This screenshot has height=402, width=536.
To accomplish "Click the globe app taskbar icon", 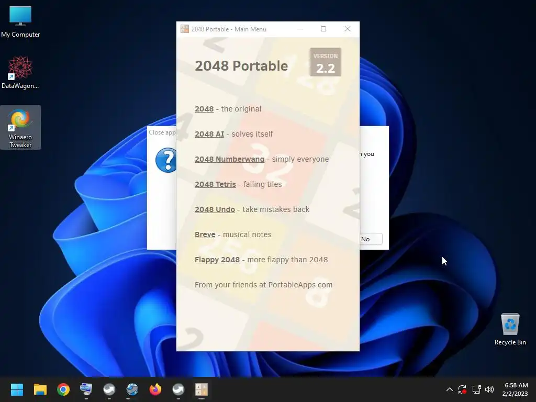I will (x=132, y=389).
